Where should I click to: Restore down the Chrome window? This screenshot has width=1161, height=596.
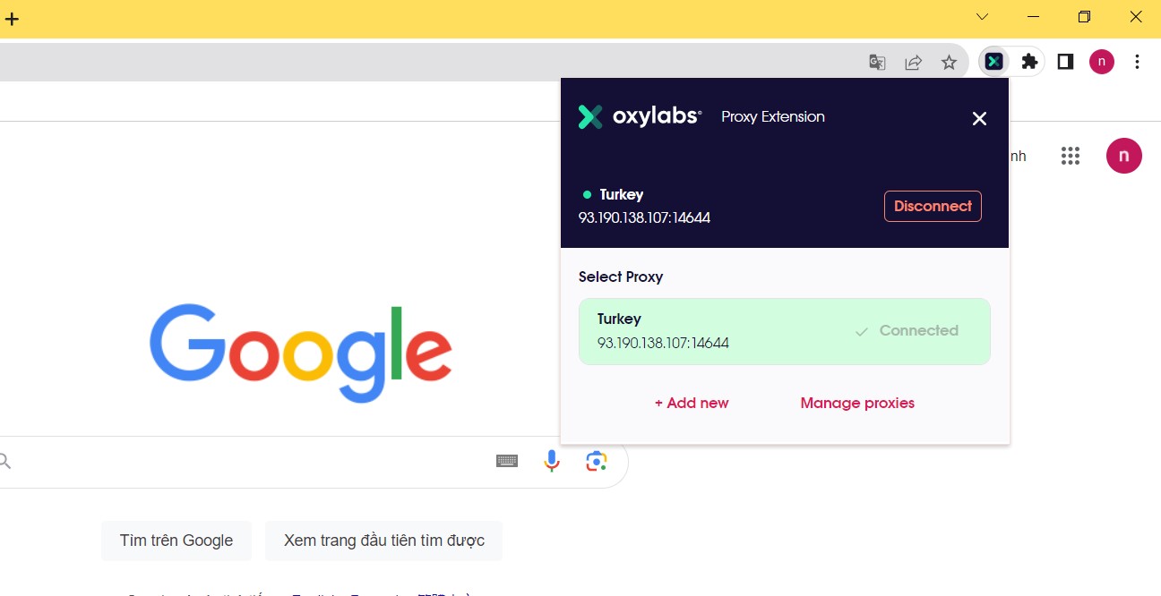[x=1085, y=17]
